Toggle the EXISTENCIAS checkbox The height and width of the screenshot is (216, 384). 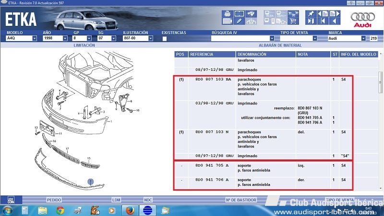165,38
